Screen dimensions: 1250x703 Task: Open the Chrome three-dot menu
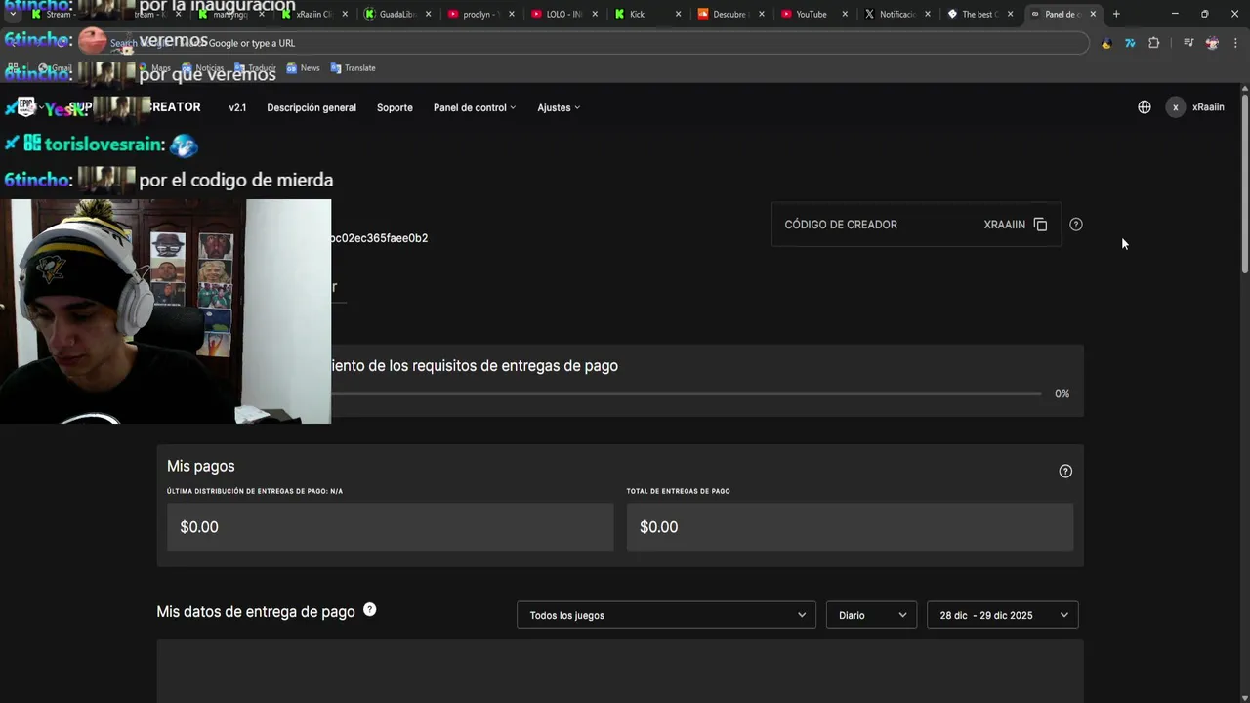(1236, 43)
